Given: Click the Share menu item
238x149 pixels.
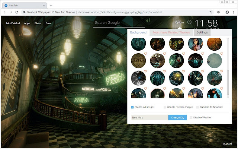Looking at the screenshot, I should pyautogui.click(x=38, y=23).
